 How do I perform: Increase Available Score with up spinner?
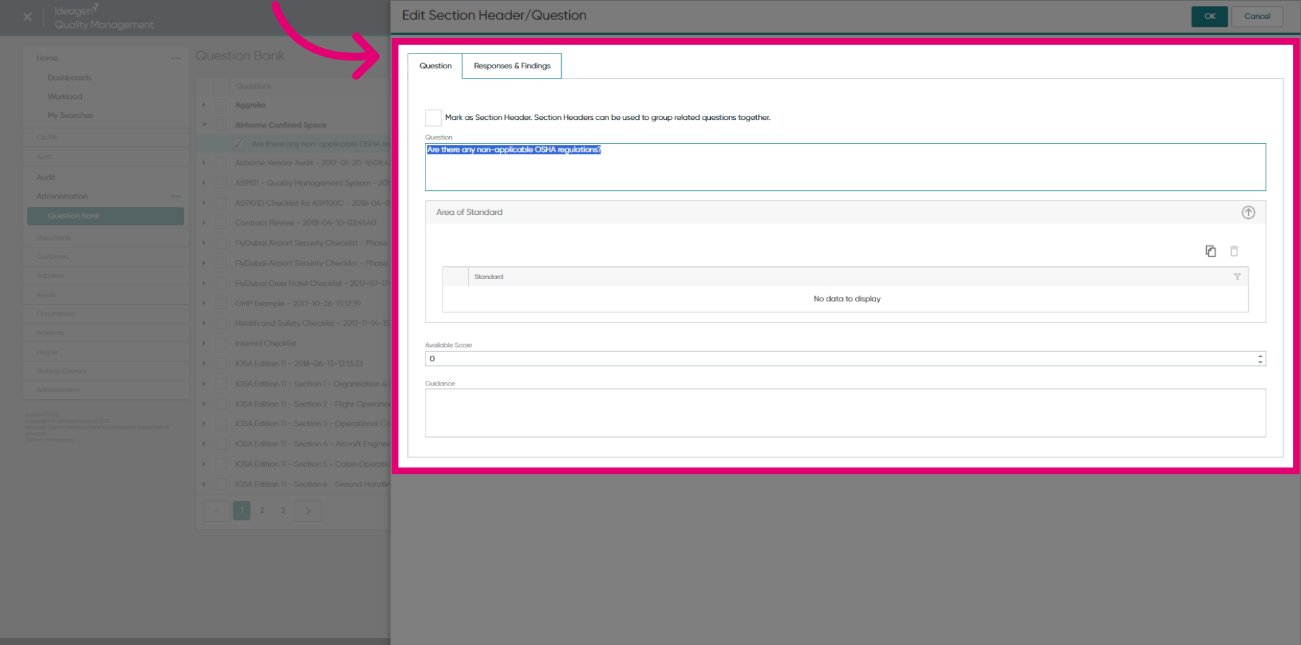coord(1260,355)
